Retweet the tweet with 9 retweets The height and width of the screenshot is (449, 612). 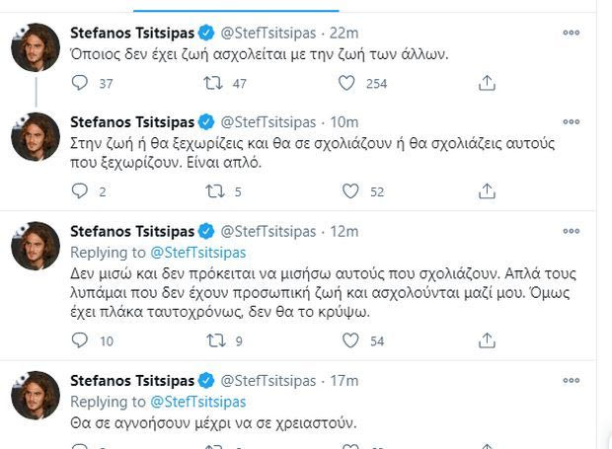click(x=212, y=340)
